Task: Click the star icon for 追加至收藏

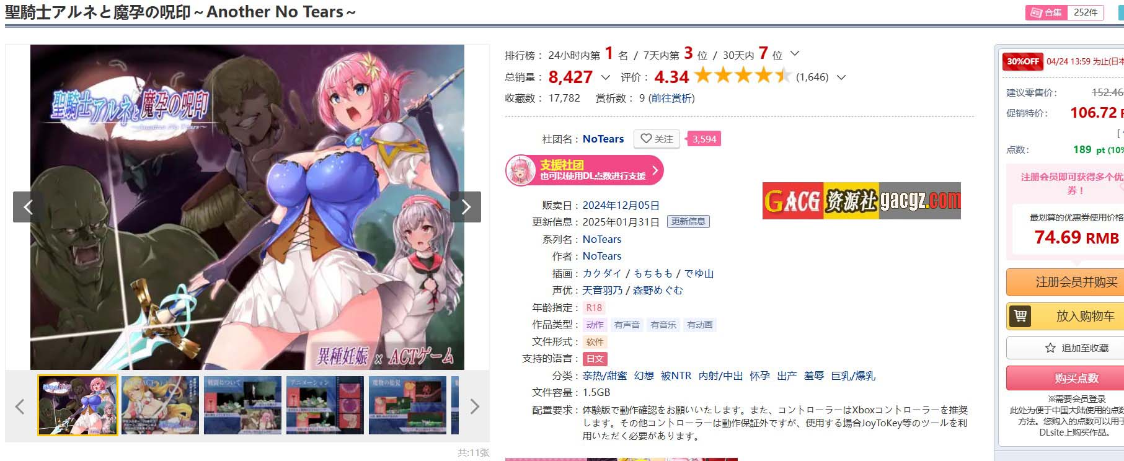Action: click(1050, 348)
